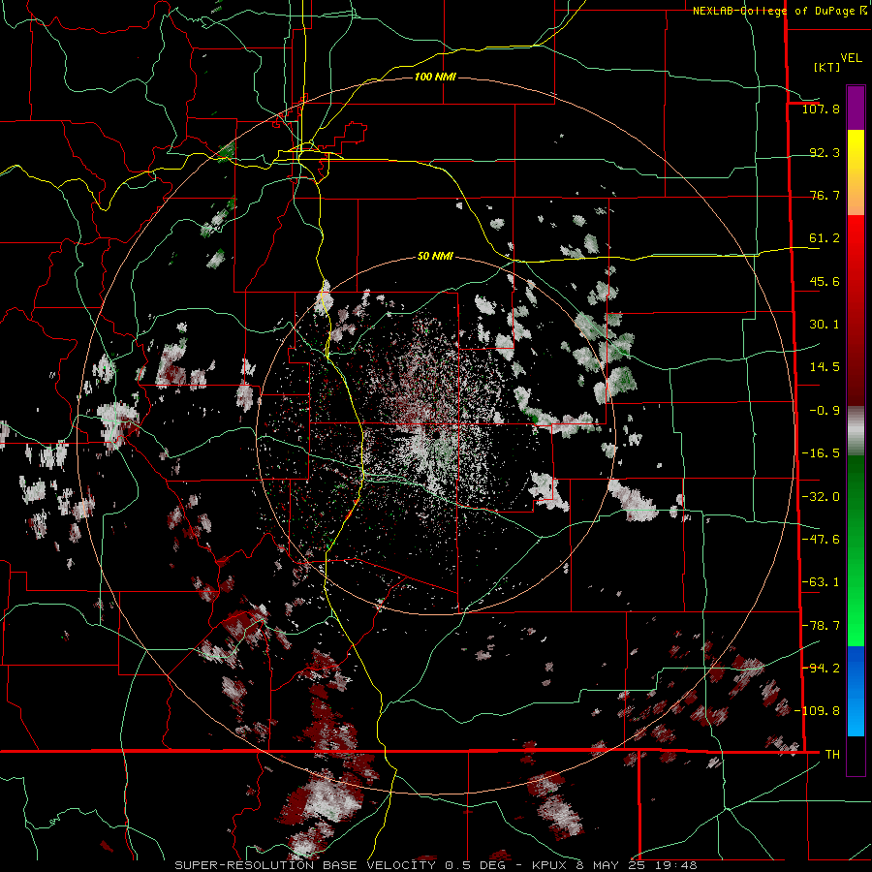This screenshot has height=872, width=872.
Task: Select the -32.0 velocity scale label
Action: 821,497
